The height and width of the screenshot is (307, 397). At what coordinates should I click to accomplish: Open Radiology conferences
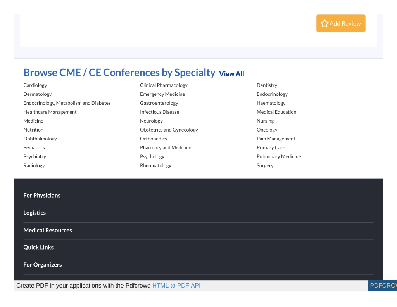pos(34,165)
